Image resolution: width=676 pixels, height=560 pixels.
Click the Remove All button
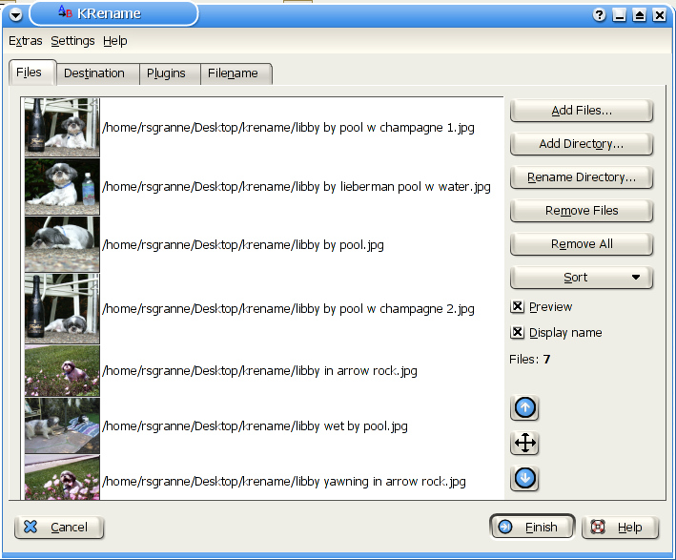point(582,244)
